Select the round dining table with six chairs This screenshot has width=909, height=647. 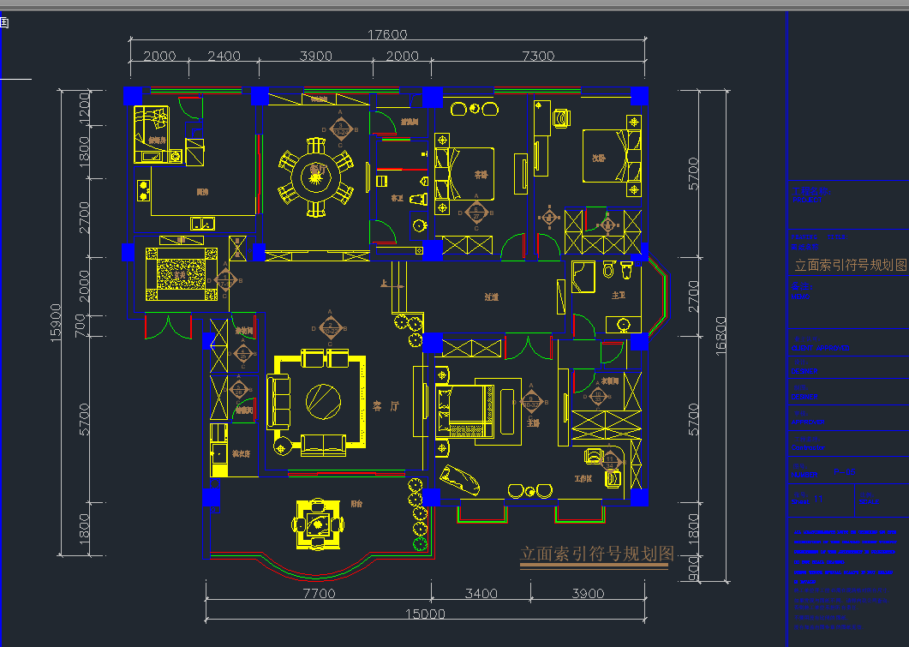pyautogui.click(x=316, y=177)
